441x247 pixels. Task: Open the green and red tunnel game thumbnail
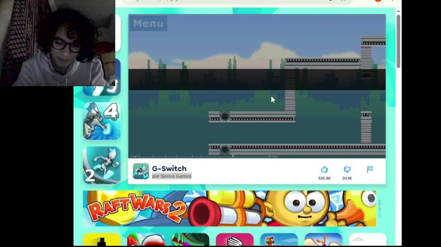point(190,239)
